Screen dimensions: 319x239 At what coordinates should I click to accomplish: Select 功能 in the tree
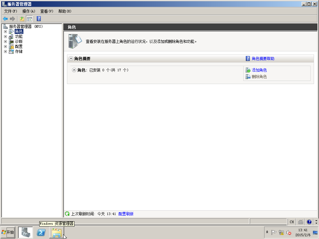coord(19,37)
